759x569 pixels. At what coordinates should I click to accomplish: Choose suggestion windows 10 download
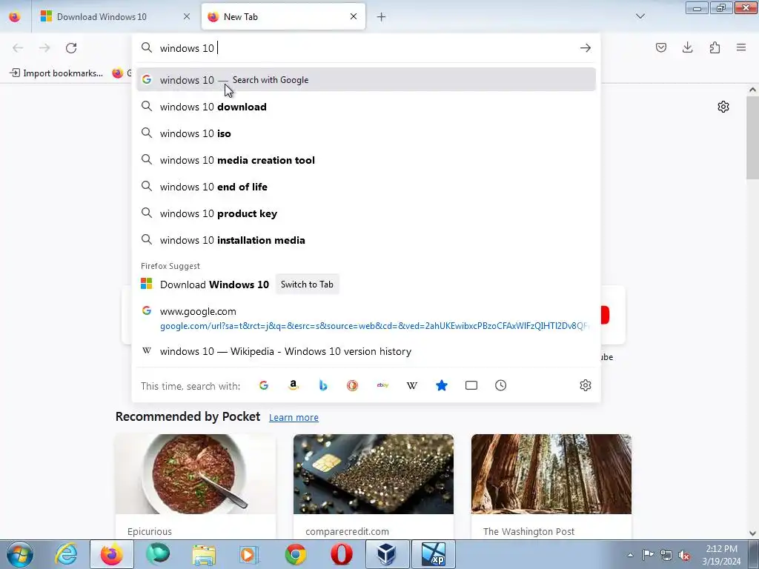[x=366, y=107]
